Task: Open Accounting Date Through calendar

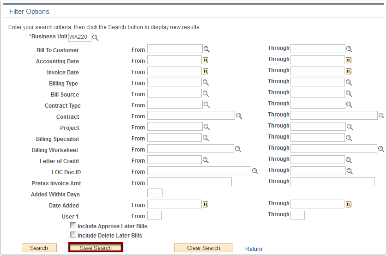Action: tap(349, 60)
